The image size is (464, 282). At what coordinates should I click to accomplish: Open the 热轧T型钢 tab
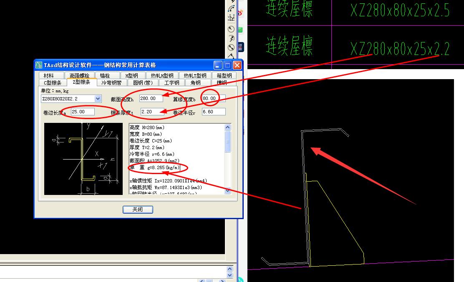(x=195, y=75)
